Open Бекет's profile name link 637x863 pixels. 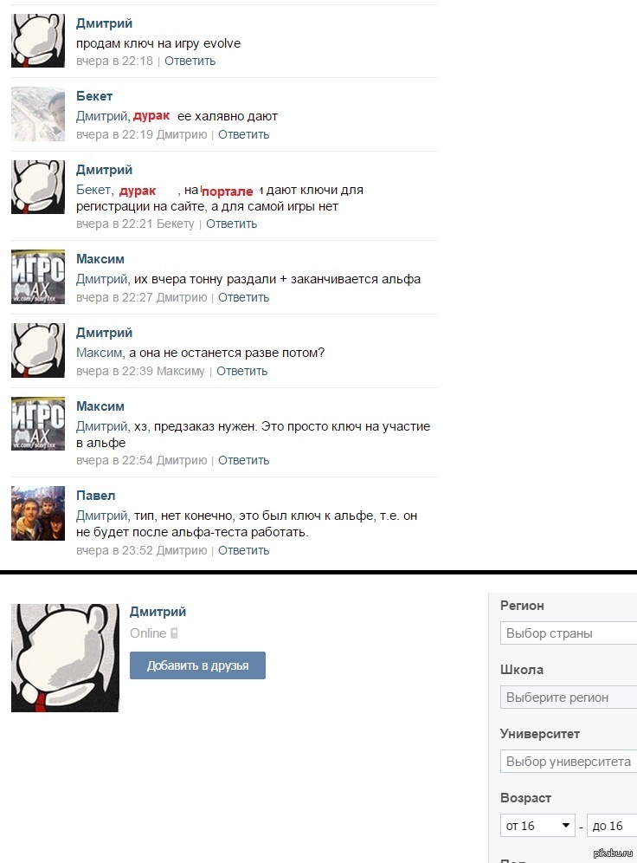point(94,96)
